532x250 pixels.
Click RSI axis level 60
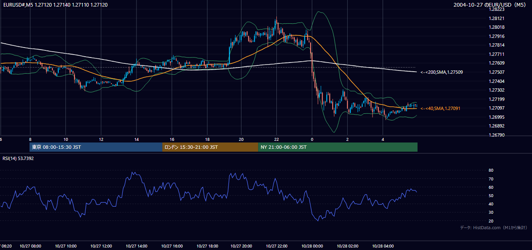tap(491, 187)
